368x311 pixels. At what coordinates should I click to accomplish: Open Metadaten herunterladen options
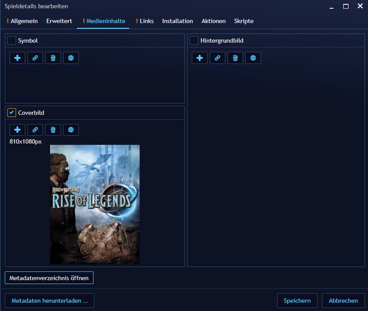50,301
